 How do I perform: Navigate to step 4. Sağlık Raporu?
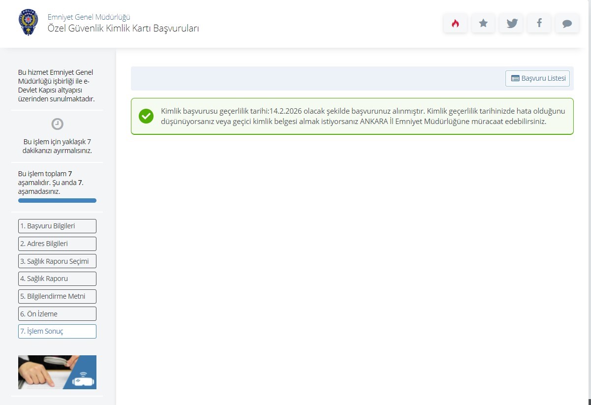pos(57,279)
